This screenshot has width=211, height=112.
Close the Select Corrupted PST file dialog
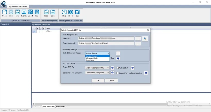pyautogui.click(x=148, y=30)
